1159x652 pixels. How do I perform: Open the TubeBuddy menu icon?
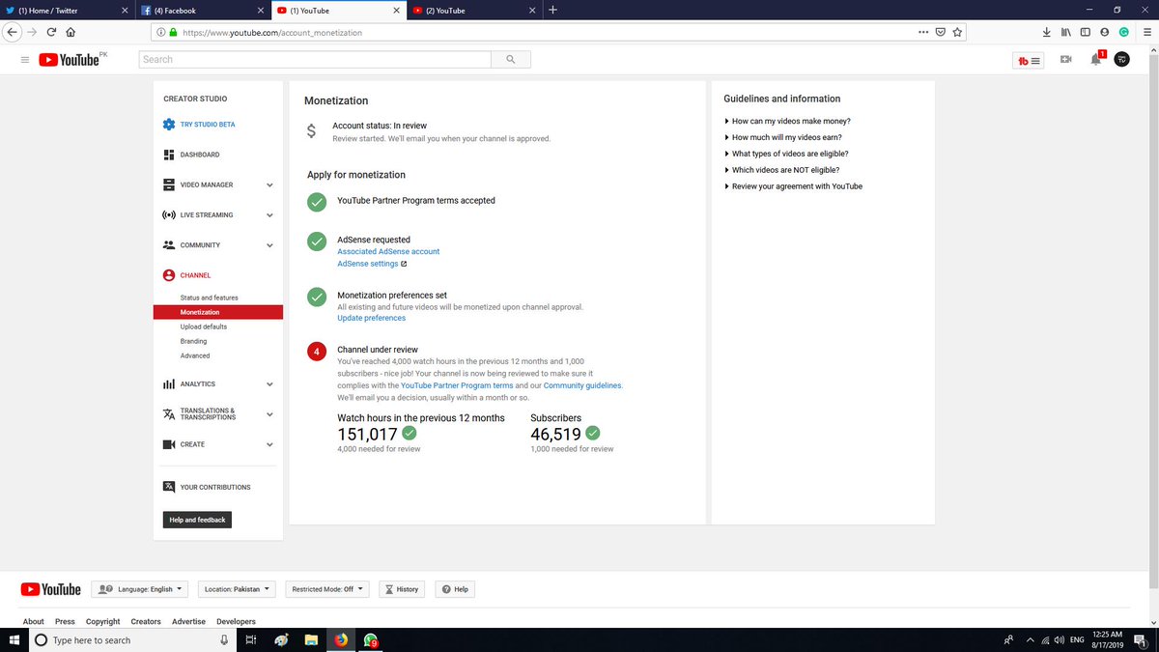click(x=1028, y=60)
